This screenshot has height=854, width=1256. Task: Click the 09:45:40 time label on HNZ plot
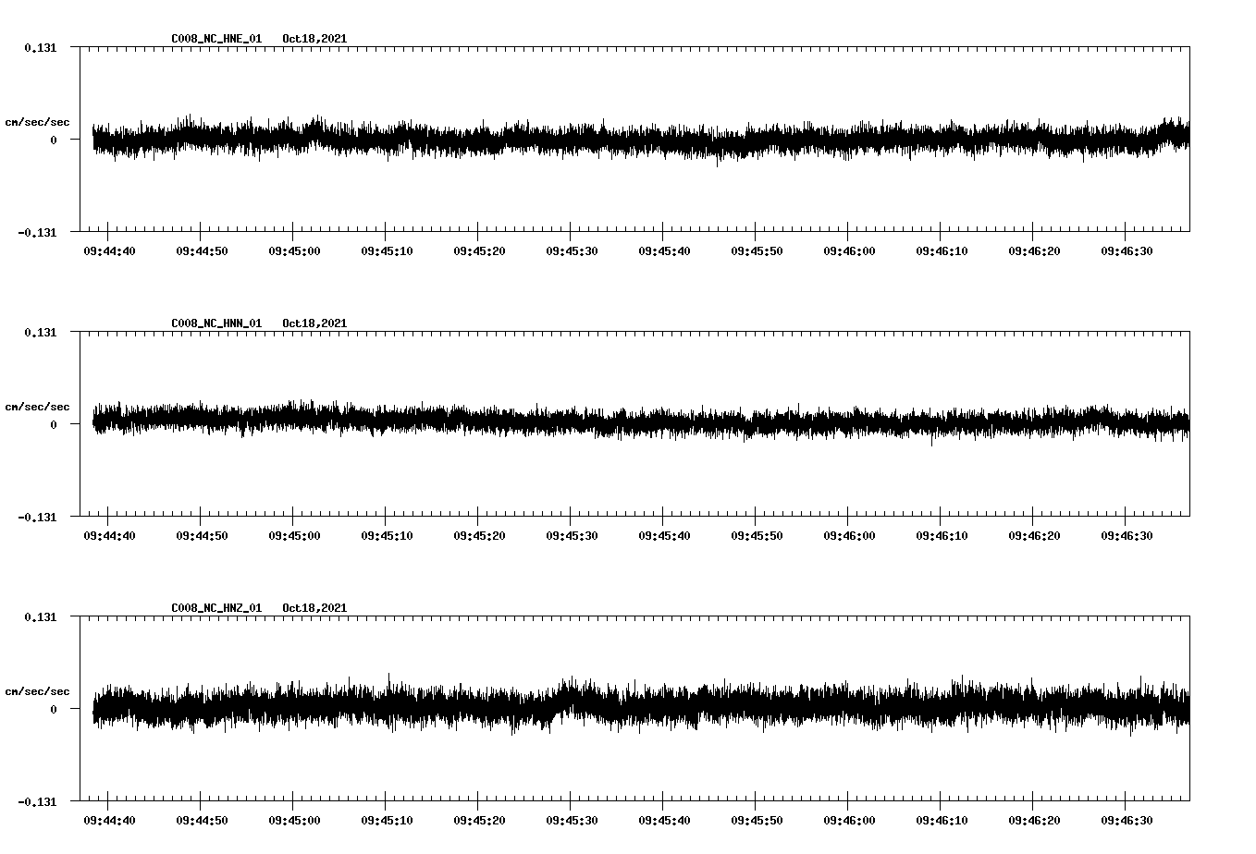(x=664, y=821)
